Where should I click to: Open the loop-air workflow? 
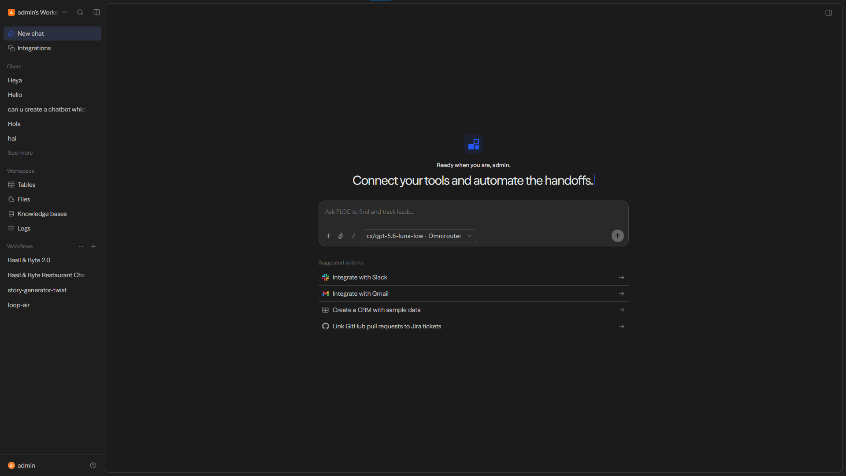pyautogui.click(x=52, y=305)
